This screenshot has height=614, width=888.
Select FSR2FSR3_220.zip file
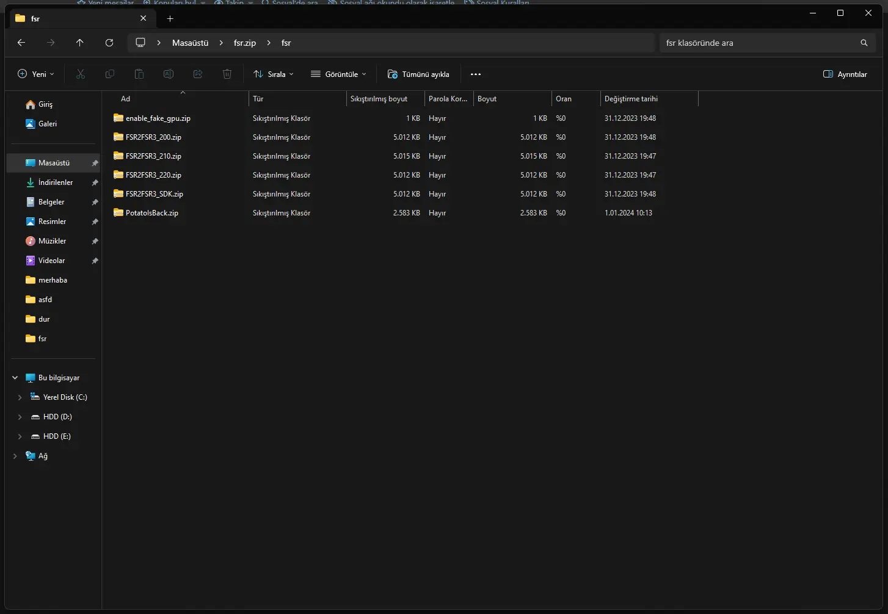(147, 175)
